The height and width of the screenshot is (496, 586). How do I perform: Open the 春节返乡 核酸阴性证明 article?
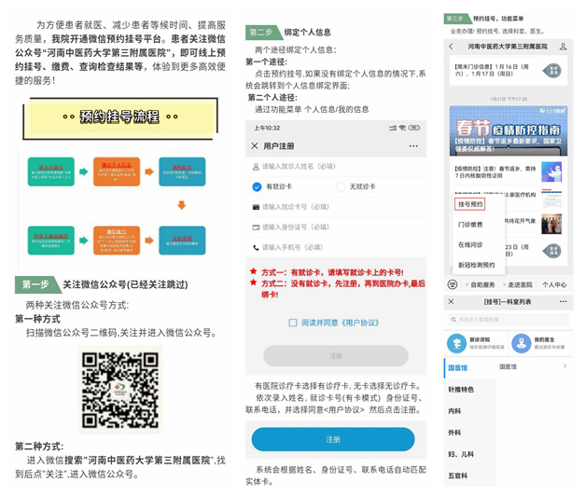pyautogui.click(x=509, y=172)
